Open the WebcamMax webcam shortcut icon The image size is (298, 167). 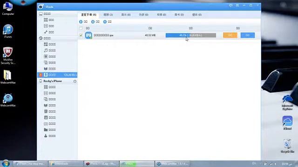click(8, 100)
